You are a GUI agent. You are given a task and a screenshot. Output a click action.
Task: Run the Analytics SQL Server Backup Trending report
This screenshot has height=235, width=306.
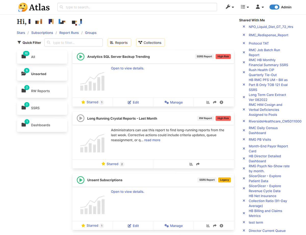pyautogui.click(x=81, y=57)
